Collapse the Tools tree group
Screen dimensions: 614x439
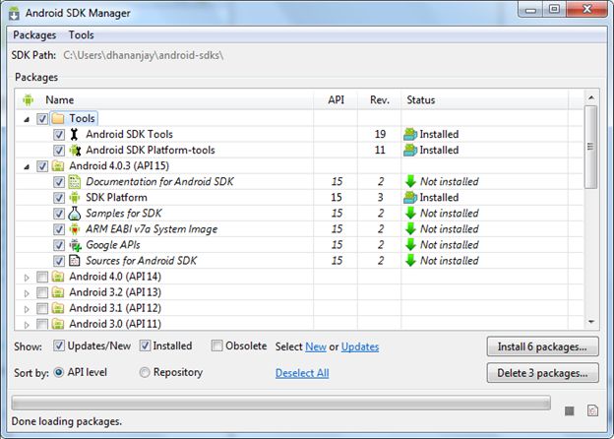[27, 119]
